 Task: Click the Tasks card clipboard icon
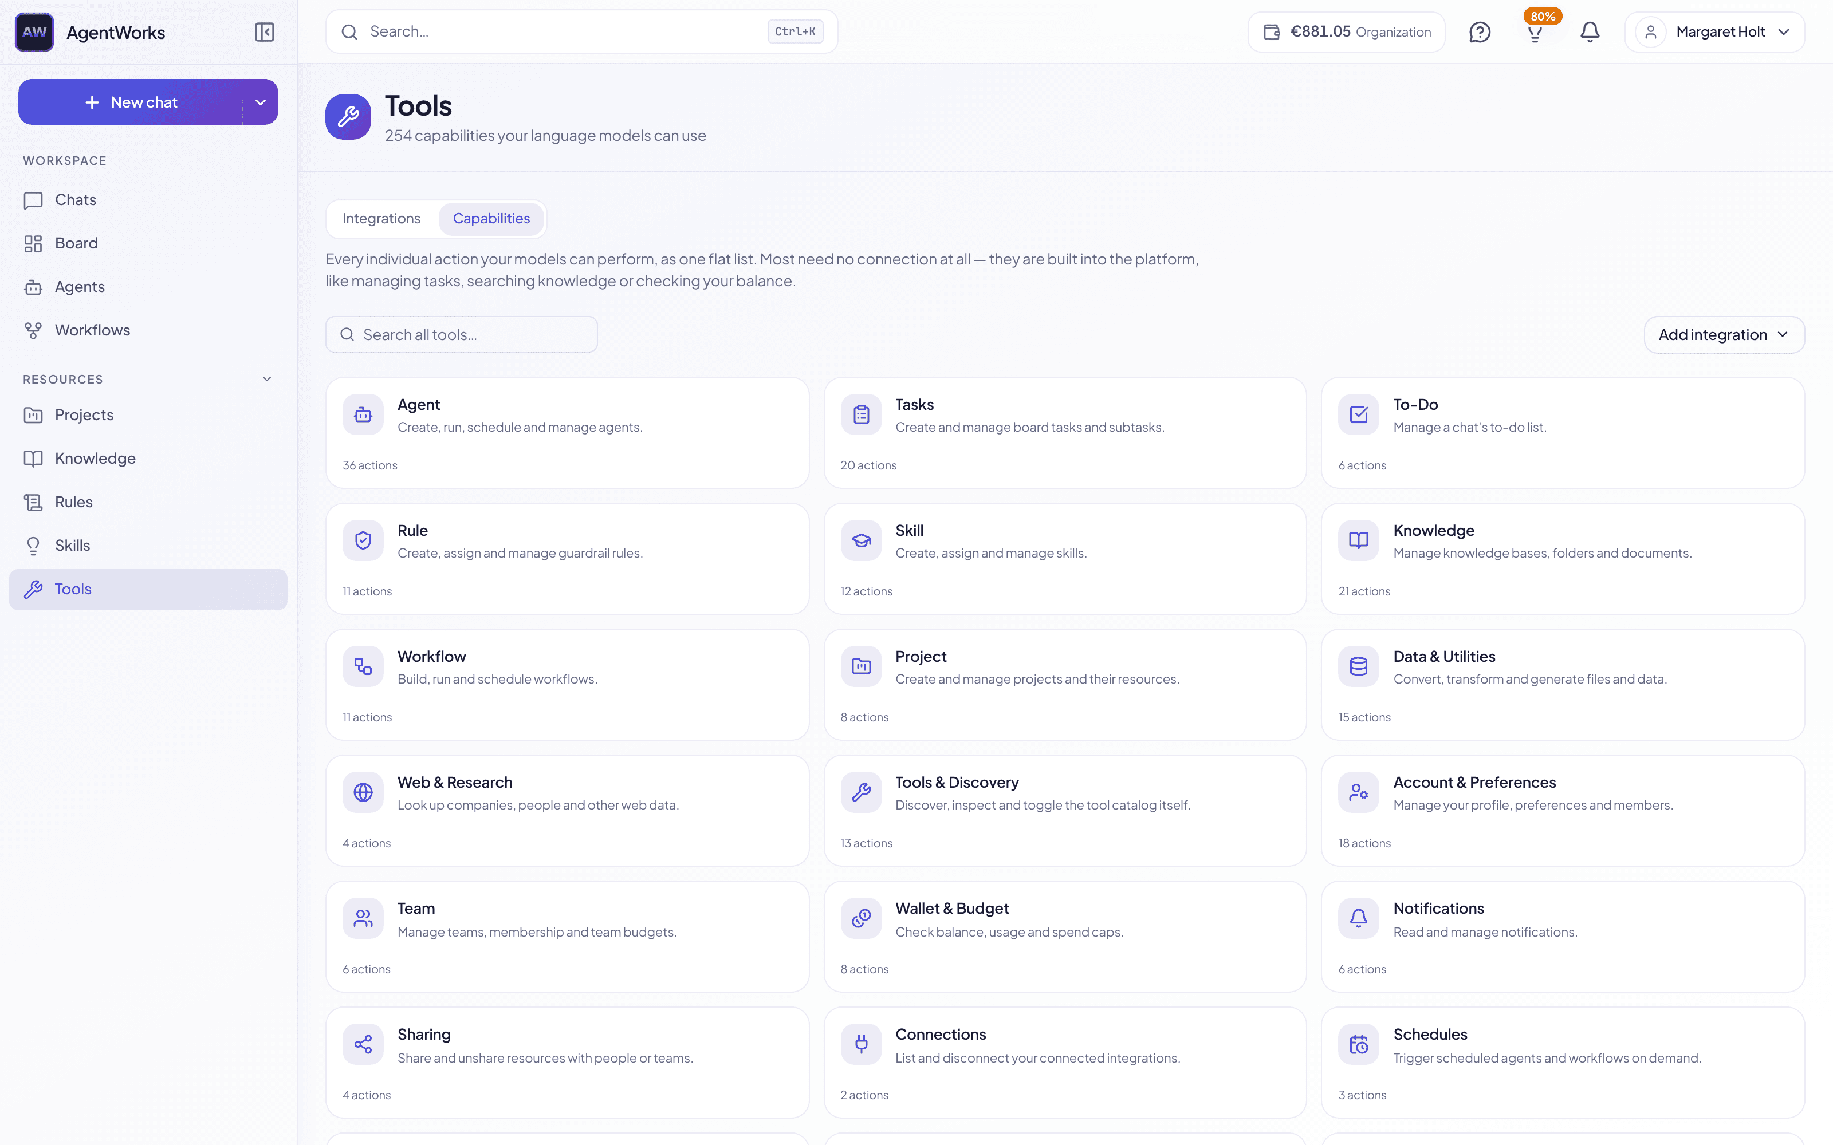point(861,414)
